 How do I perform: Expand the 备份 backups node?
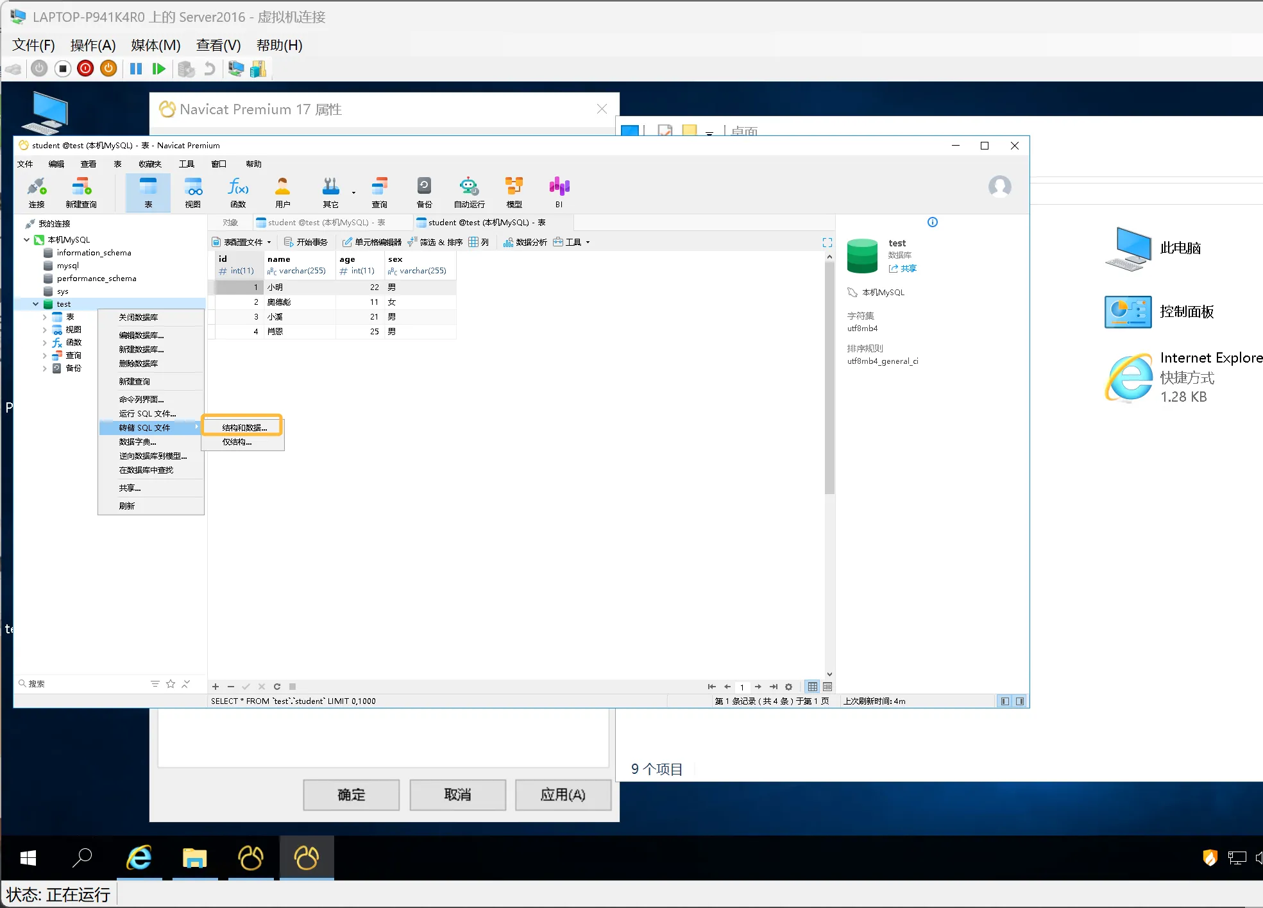[x=44, y=368]
